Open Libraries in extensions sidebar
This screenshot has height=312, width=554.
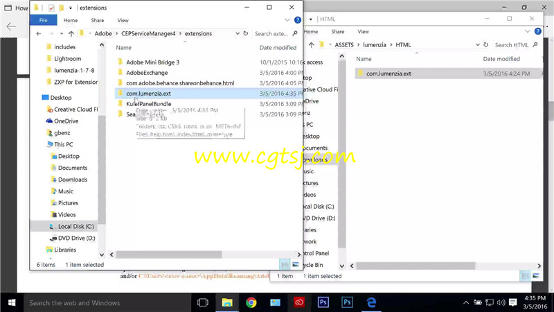(x=65, y=250)
